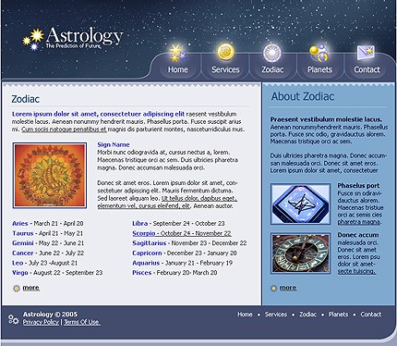Click the 'About Zodiac' panel heading

303,96
